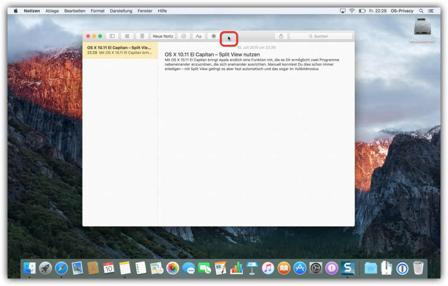Open the blue camera folder in Dock
Viewport: 448px width, 286px height.
(x=371, y=268)
